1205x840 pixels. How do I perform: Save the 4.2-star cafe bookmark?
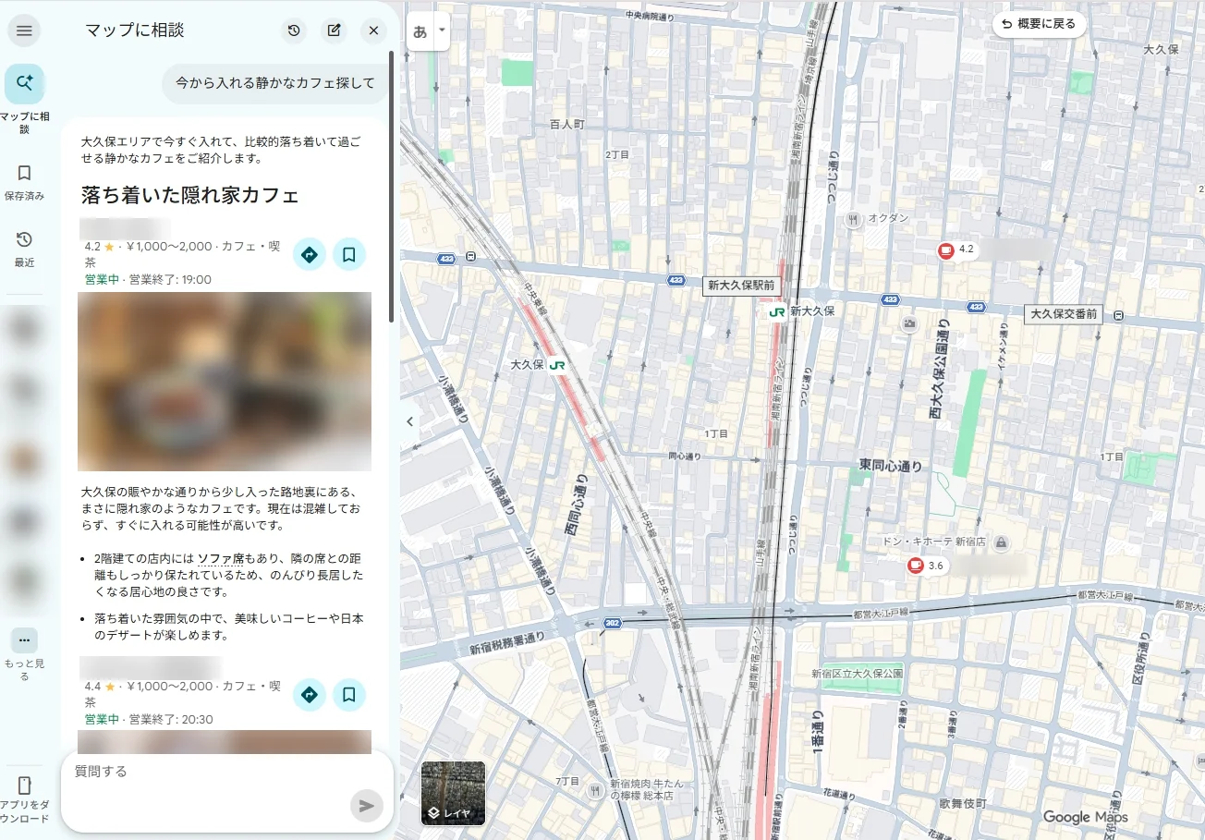click(x=349, y=254)
